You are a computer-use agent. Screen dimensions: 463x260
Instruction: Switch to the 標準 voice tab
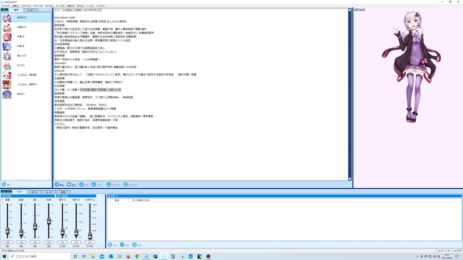16,10
